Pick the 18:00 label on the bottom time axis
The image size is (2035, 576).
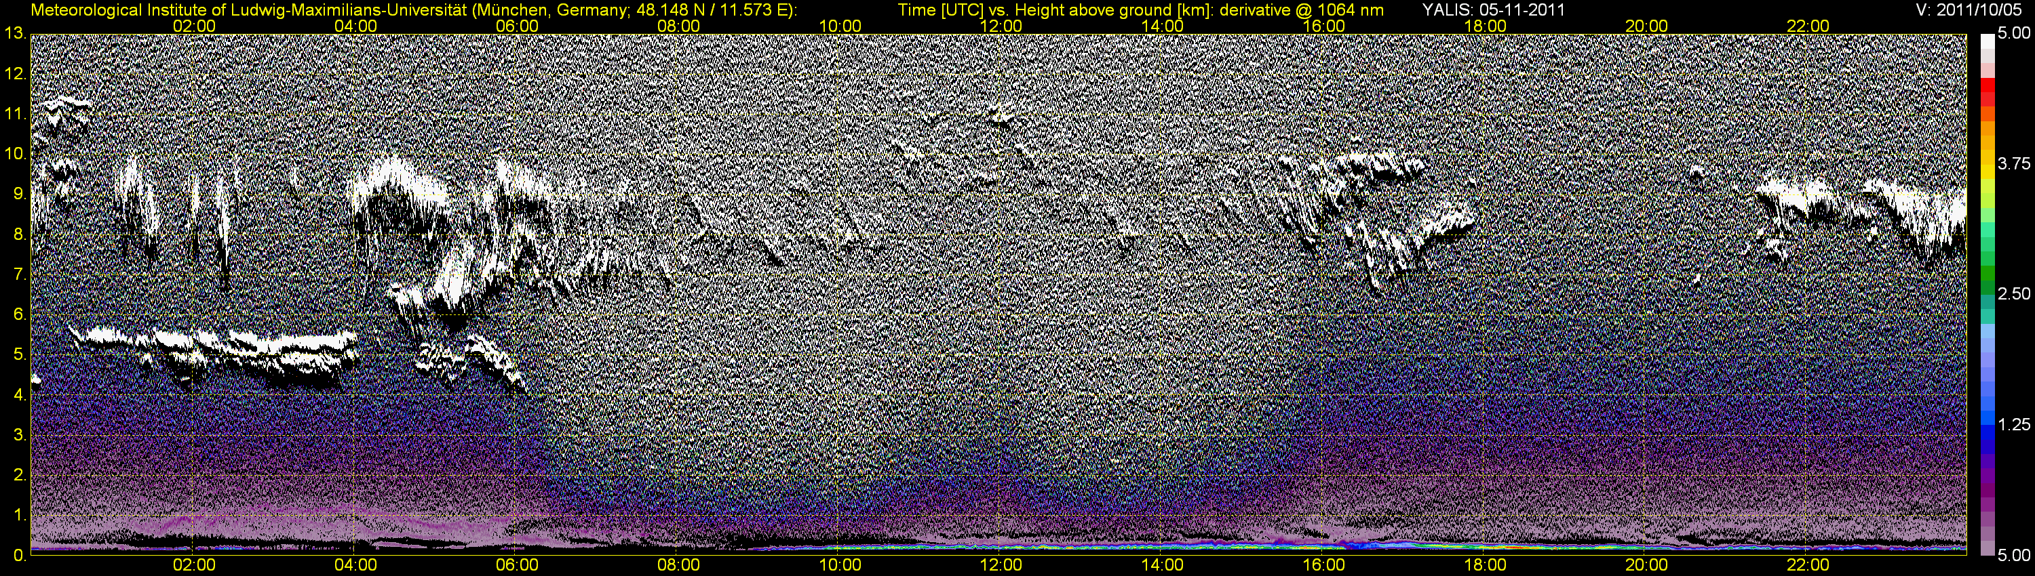1485,565
